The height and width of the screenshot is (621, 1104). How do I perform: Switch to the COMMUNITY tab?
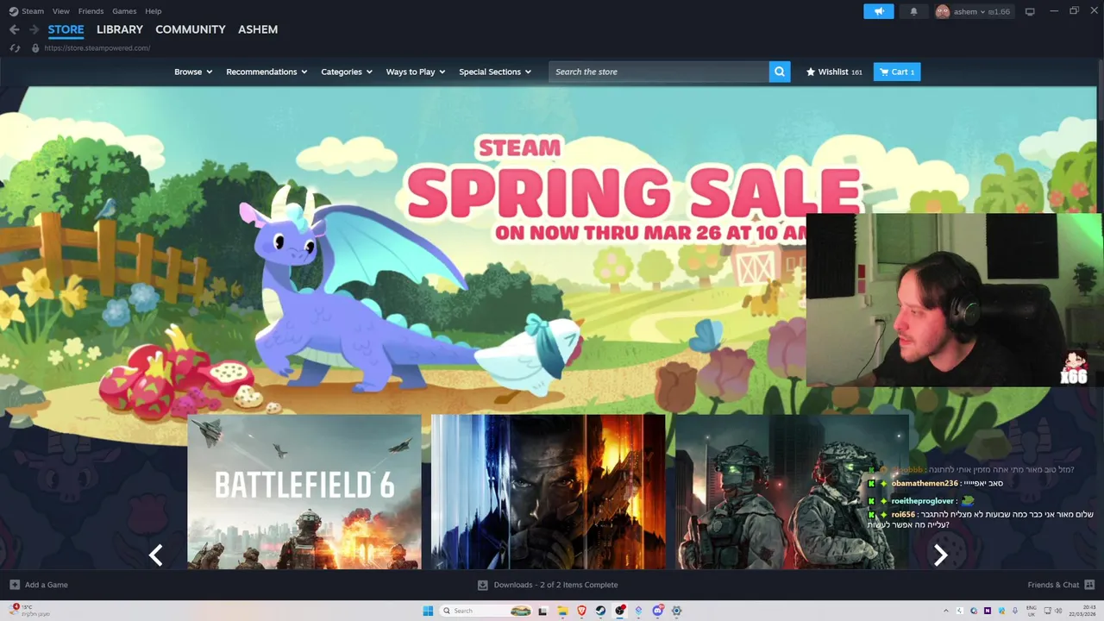tap(191, 29)
